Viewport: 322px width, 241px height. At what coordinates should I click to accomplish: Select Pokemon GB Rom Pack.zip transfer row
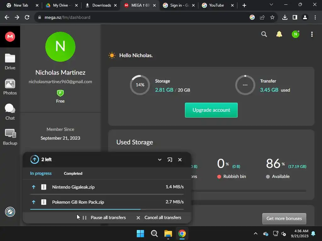(x=107, y=202)
